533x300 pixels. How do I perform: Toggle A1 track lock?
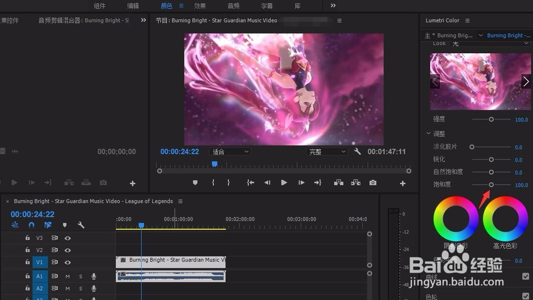[28, 276]
